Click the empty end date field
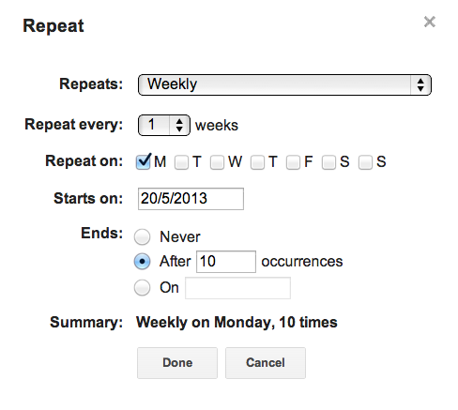This screenshot has width=458, height=410. pos(237,288)
